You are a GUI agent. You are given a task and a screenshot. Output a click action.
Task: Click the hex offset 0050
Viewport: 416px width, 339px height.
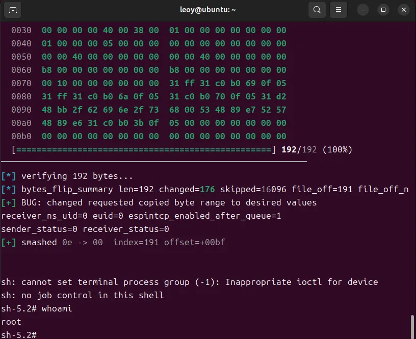coord(21,57)
